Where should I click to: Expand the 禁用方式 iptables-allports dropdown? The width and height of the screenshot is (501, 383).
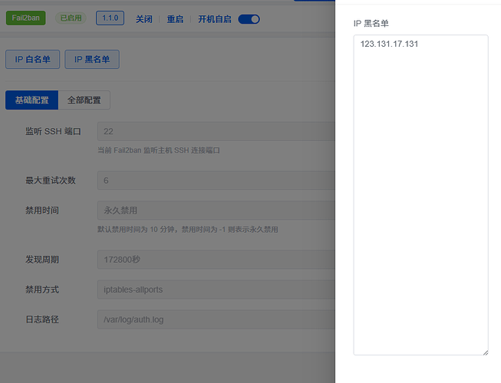pyautogui.click(x=215, y=290)
